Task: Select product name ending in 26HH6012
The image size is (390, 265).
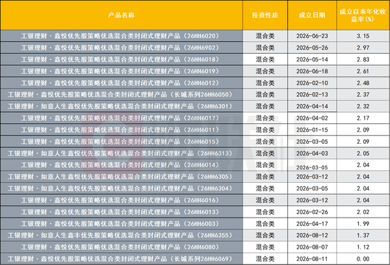Action: pyautogui.click(x=120, y=83)
